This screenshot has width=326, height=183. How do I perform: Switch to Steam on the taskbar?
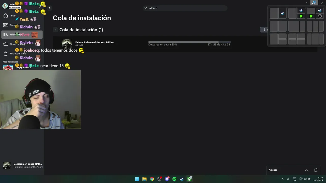click(182, 179)
